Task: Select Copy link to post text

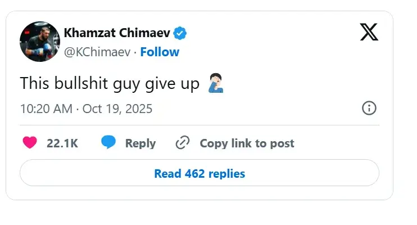Action: click(247, 143)
